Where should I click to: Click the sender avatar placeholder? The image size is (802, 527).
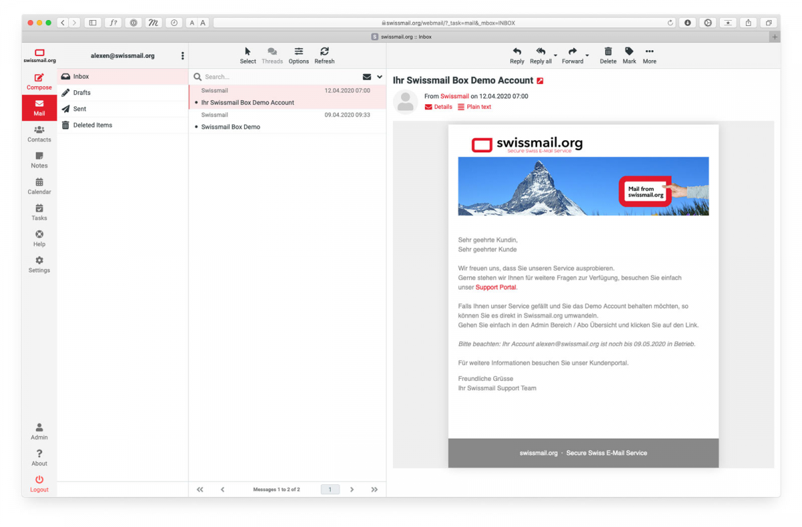405,102
